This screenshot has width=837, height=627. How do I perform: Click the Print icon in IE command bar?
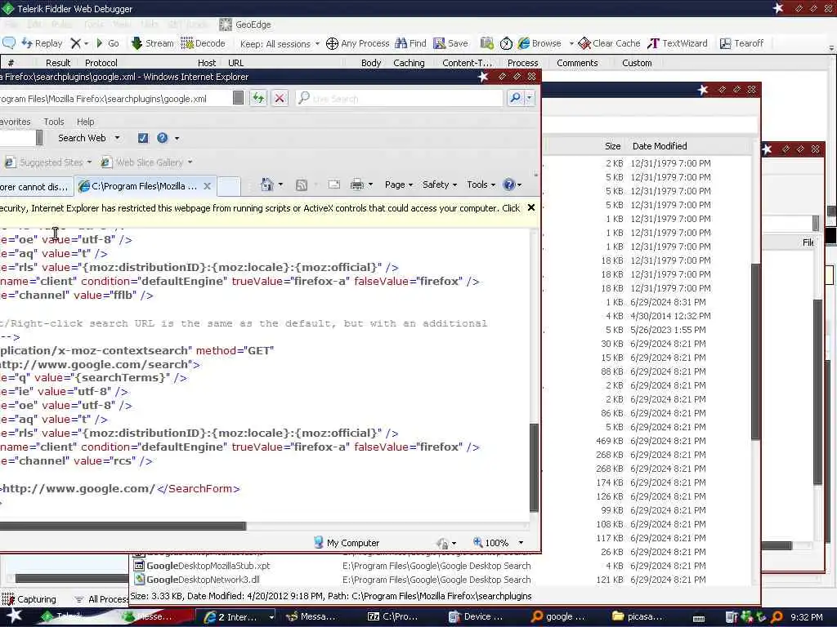(357, 185)
